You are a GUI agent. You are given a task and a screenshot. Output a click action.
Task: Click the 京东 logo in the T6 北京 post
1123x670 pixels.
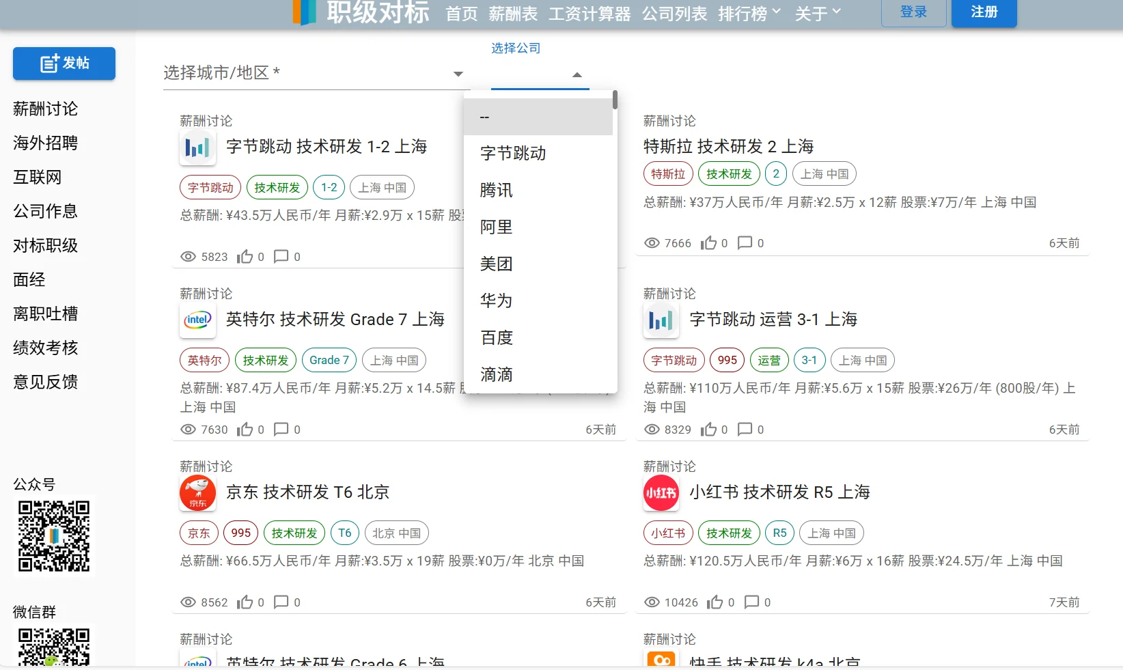(x=197, y=493)
